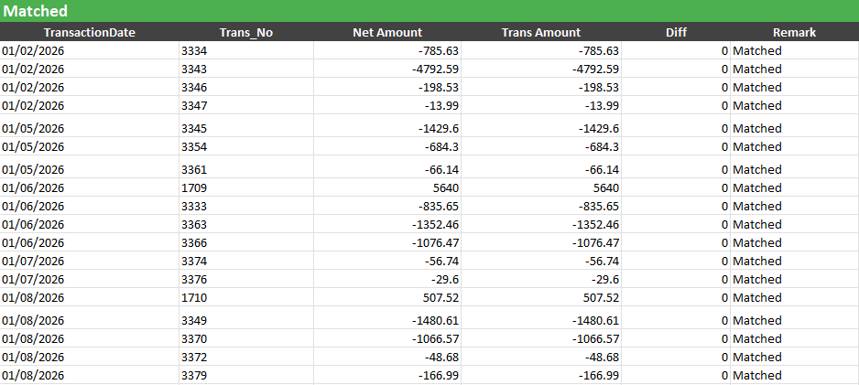
Task: Select Trans Amount cell -684.3
Action: 541,146
